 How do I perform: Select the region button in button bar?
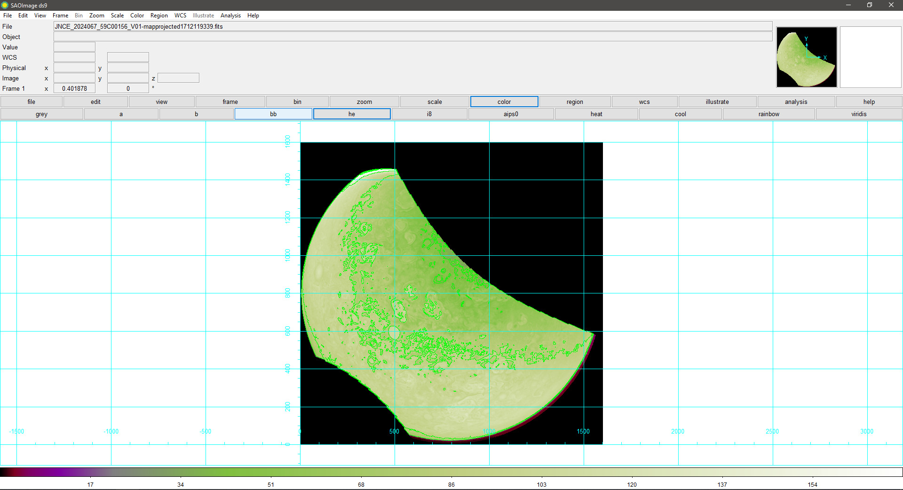tap(574, 102)
